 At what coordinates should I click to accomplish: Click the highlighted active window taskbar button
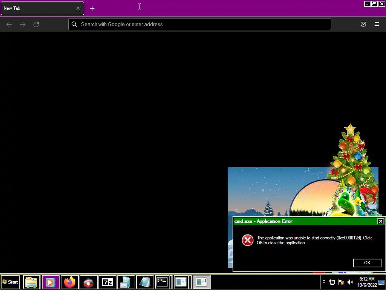201,282
